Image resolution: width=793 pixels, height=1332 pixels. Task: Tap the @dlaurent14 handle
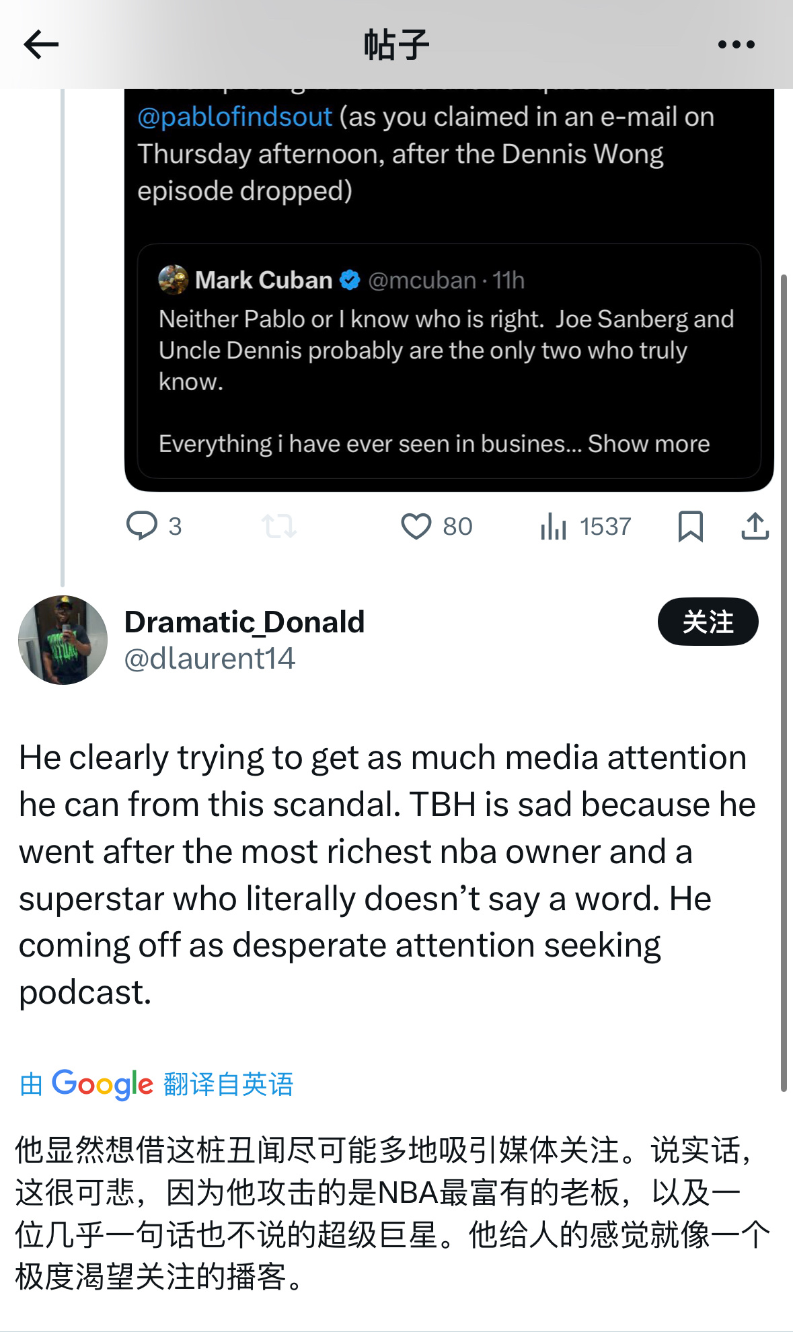(x=210, y=659)
